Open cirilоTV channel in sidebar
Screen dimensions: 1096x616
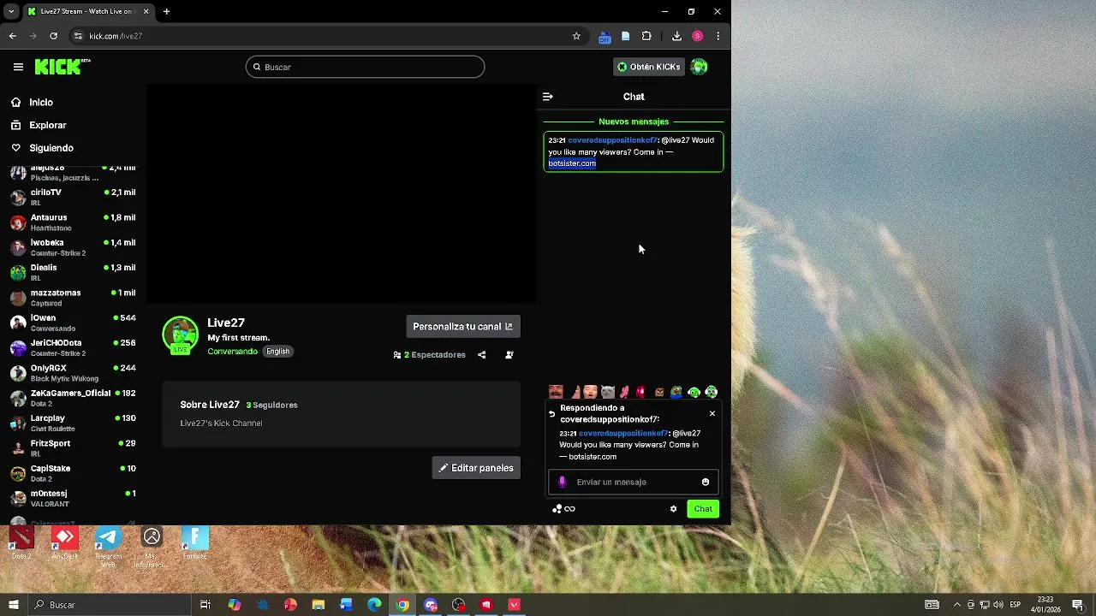coord(73,198)
